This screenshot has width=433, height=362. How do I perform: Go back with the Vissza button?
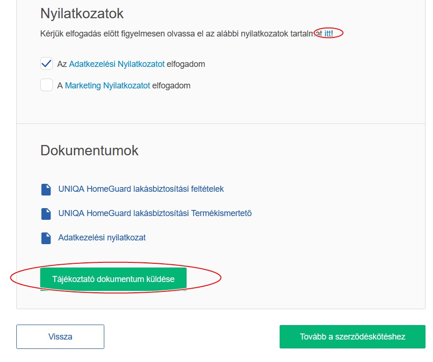click(x=60, y=337)
